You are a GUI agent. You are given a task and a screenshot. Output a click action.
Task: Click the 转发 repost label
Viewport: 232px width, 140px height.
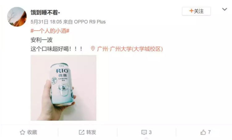coord(91,132)
